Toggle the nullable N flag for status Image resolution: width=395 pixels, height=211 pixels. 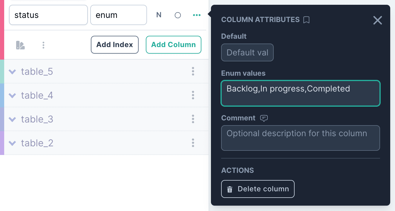(x=159, y=15)
